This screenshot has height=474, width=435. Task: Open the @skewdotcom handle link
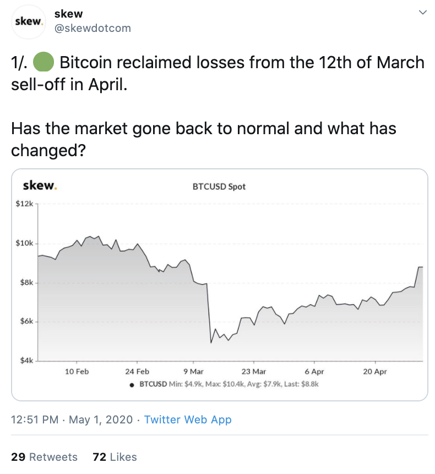pyautogui.click(x=93, y=28)
